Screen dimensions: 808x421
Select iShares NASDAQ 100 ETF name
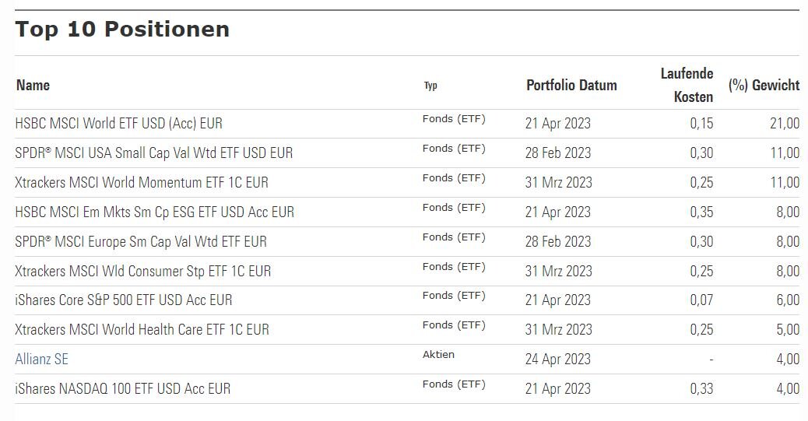pyautogui.click(x=123, y=388)
